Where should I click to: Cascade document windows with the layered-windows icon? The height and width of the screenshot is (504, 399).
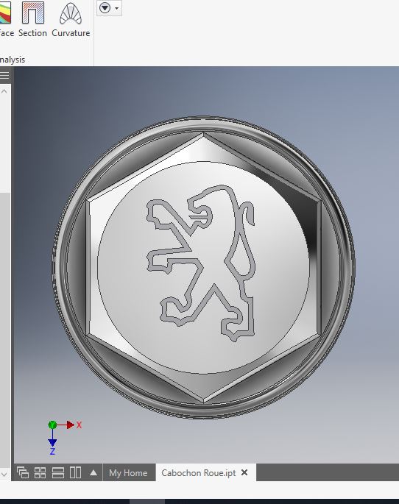[x=23, y=472]
